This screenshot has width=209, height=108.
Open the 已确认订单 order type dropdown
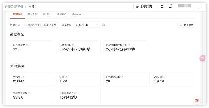pos(87,25)
